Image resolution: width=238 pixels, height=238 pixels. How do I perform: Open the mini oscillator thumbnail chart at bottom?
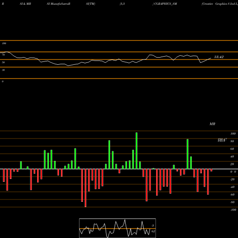click(118, 228)
